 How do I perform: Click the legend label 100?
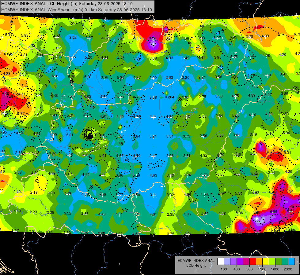tap(224, 269)
